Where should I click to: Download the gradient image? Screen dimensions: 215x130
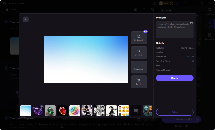coord(139,67)
